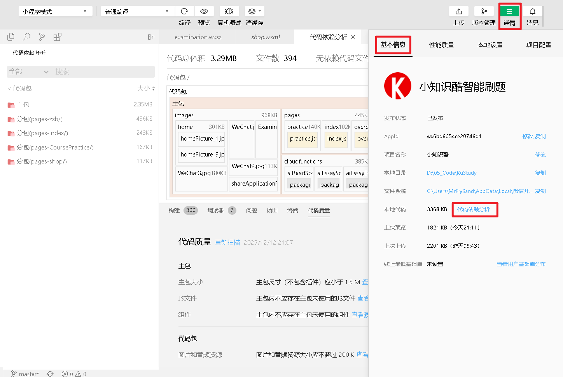Select the 分包(pages-shop/) folder row
This screenshot has width=563, height=377.
click(x=80, y=161)
